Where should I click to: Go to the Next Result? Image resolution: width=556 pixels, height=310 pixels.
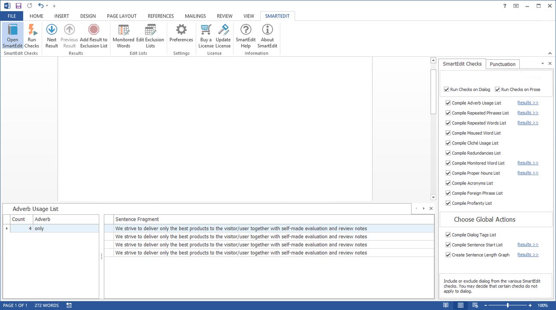click(52, 36)
